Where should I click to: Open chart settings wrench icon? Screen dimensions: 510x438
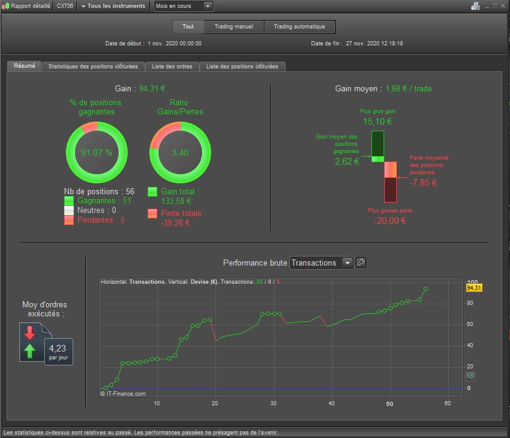click(361, 262)
